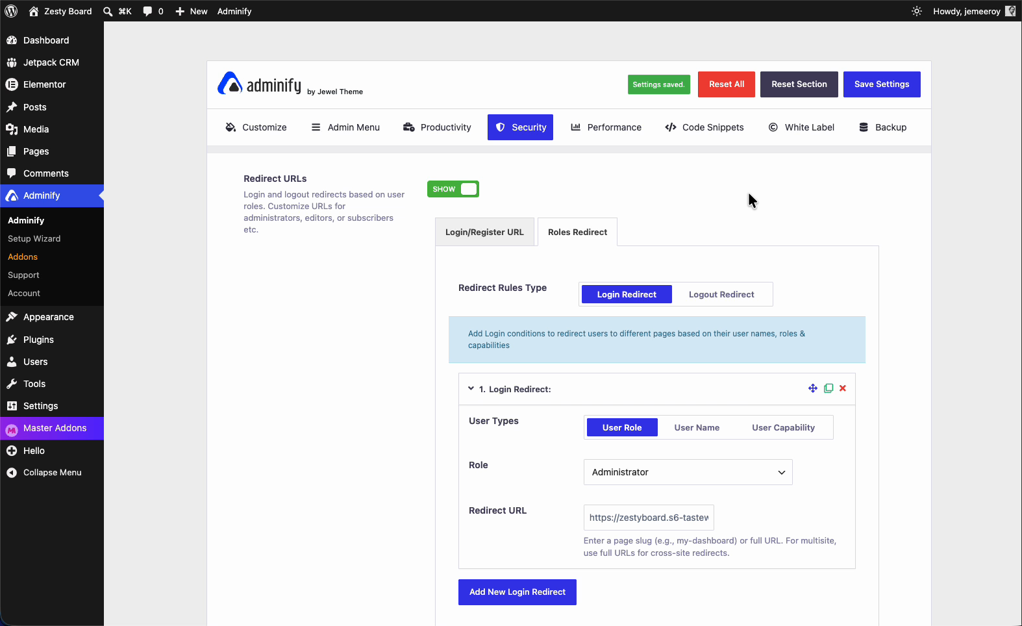Image resolution: width=1022 pixels, height=626 pixels.
Task: Choose the User Capability user type
Action: click(783, 427)
